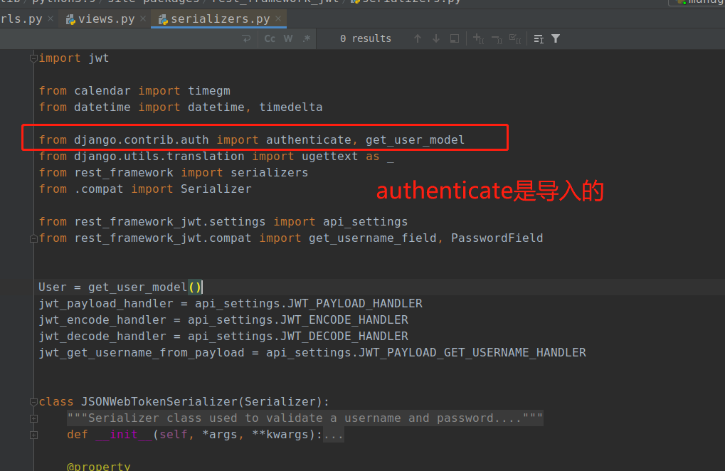Click the Python file icon on views.py tab
The image size is (725, 471).
click(x=70, y=19)
